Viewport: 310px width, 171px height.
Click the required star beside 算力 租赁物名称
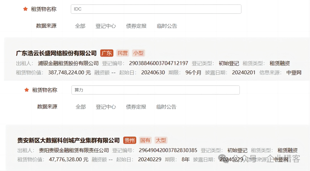click(x=27, y=90)
